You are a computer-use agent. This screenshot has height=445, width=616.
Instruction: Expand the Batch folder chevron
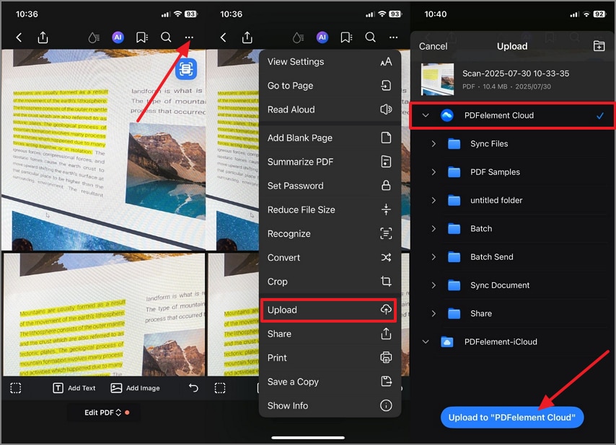click(434, 228)
